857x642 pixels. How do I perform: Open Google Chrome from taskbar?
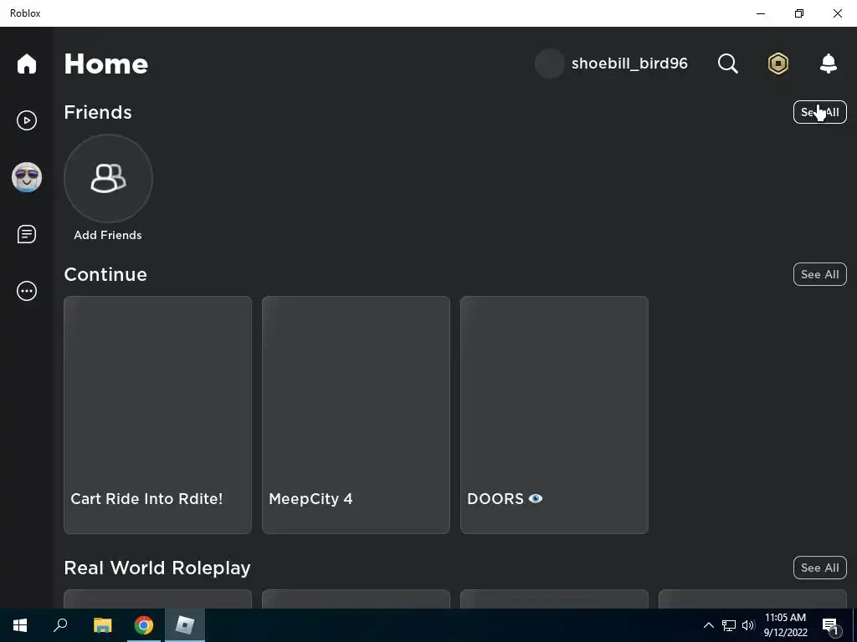pos(144,625)
